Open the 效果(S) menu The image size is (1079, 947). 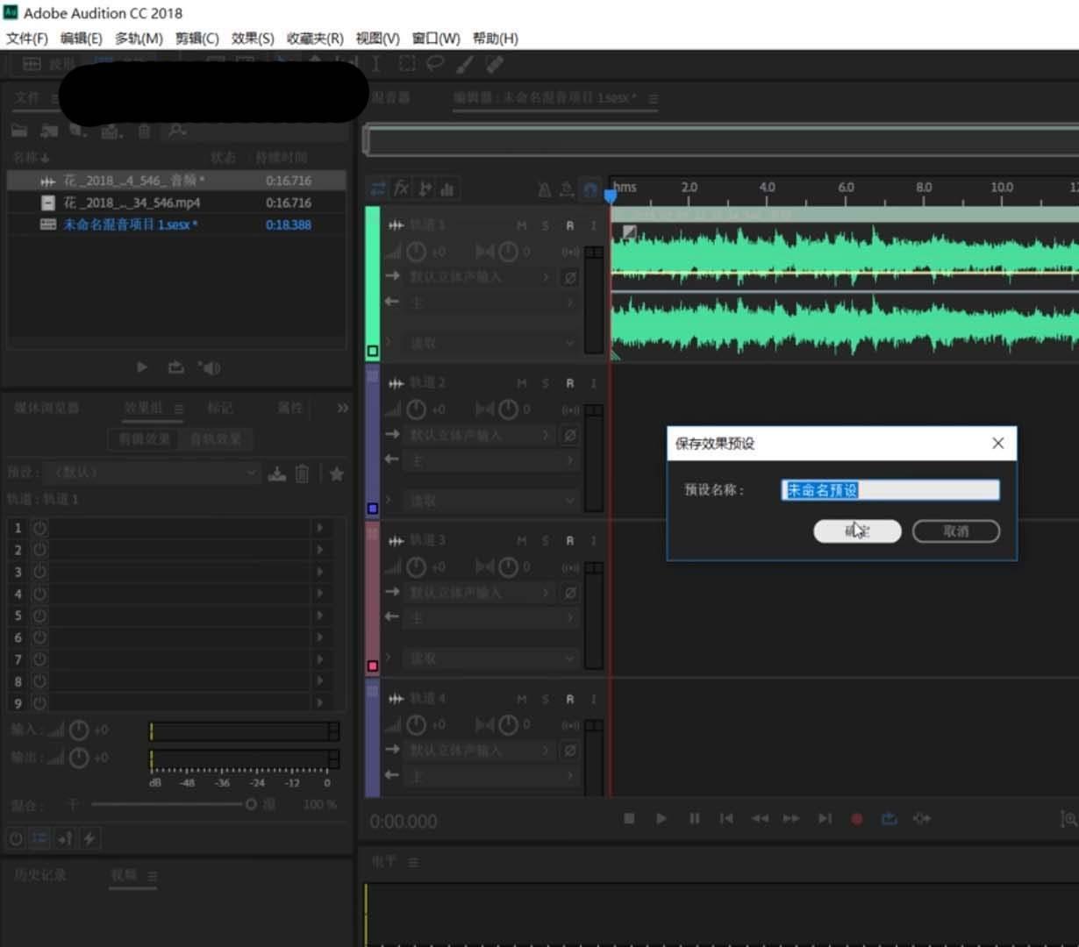pos(252,38)
